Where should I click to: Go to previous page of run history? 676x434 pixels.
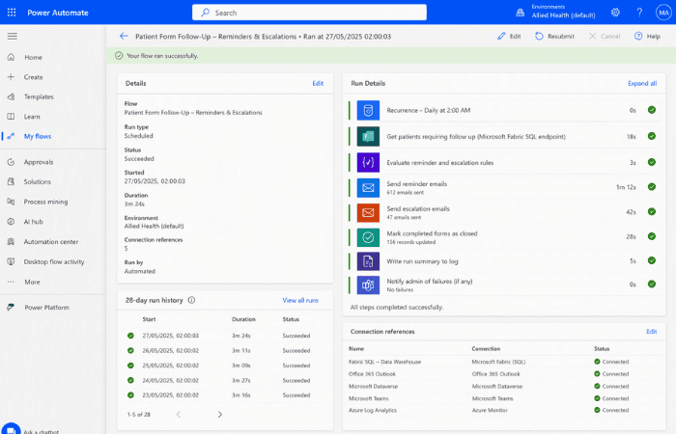point(179,415)
